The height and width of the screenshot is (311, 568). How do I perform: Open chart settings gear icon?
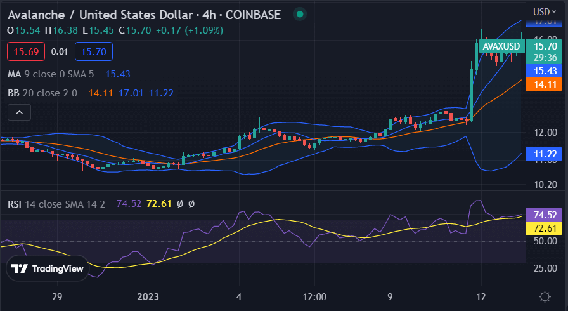coord(545,297)
